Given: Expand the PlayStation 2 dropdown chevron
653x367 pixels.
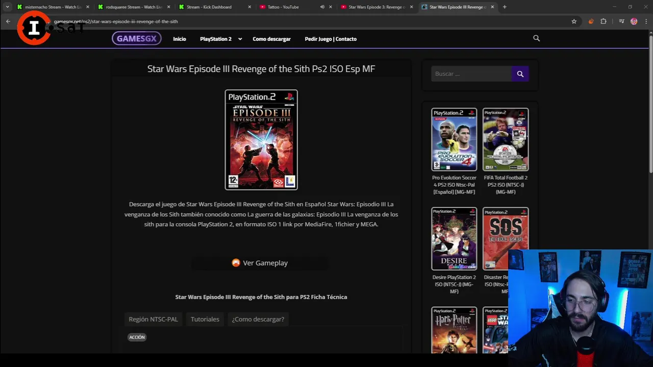Looking at the screenshot, I should click(240, 39).
